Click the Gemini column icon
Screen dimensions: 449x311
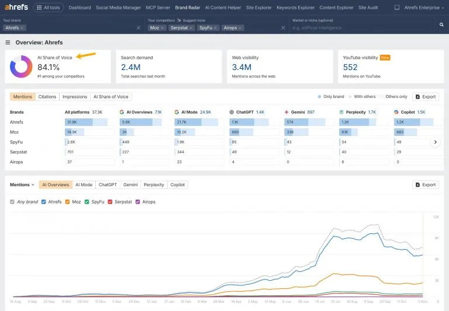286,112
